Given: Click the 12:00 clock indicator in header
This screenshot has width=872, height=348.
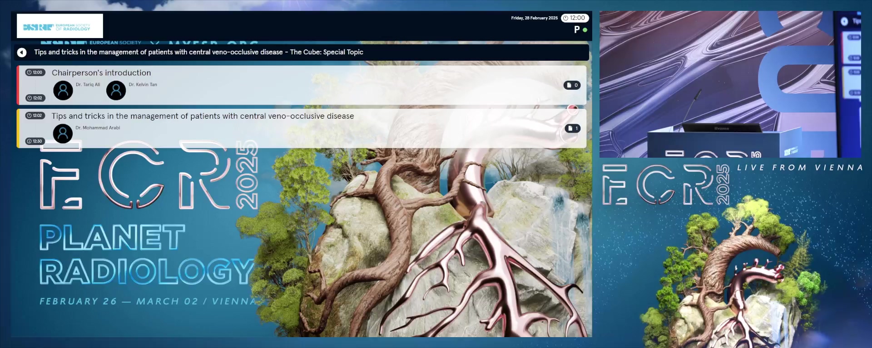Looking at the screenshot, I should pos(575,18).
